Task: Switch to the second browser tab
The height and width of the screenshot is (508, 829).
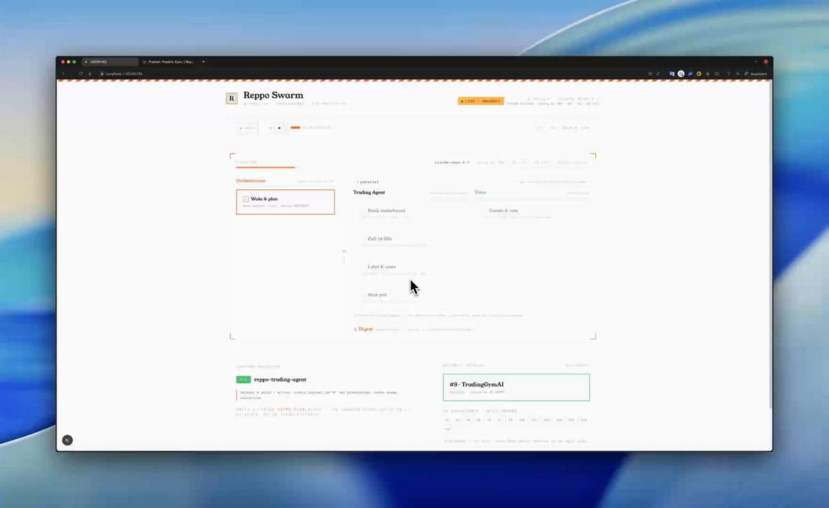Action: click(168, 62)
